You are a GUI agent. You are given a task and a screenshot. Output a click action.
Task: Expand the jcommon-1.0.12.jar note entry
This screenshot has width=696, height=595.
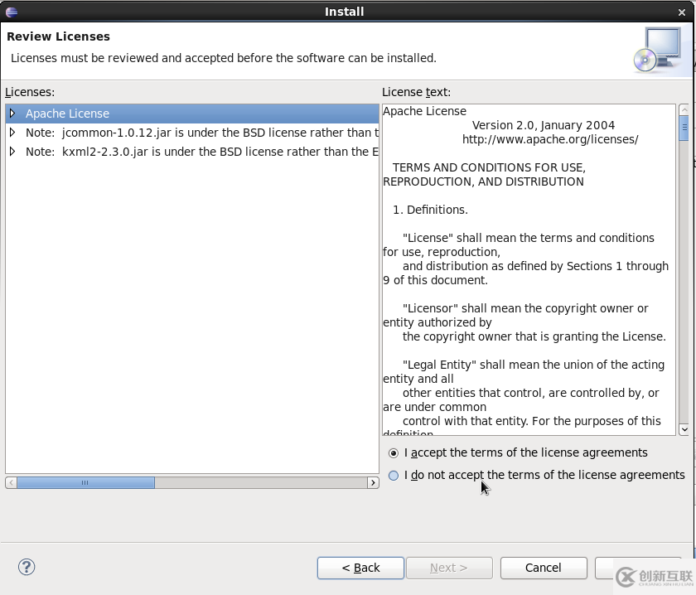point(12,133)
